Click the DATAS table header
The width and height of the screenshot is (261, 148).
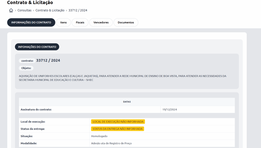(x=127, y=102)
